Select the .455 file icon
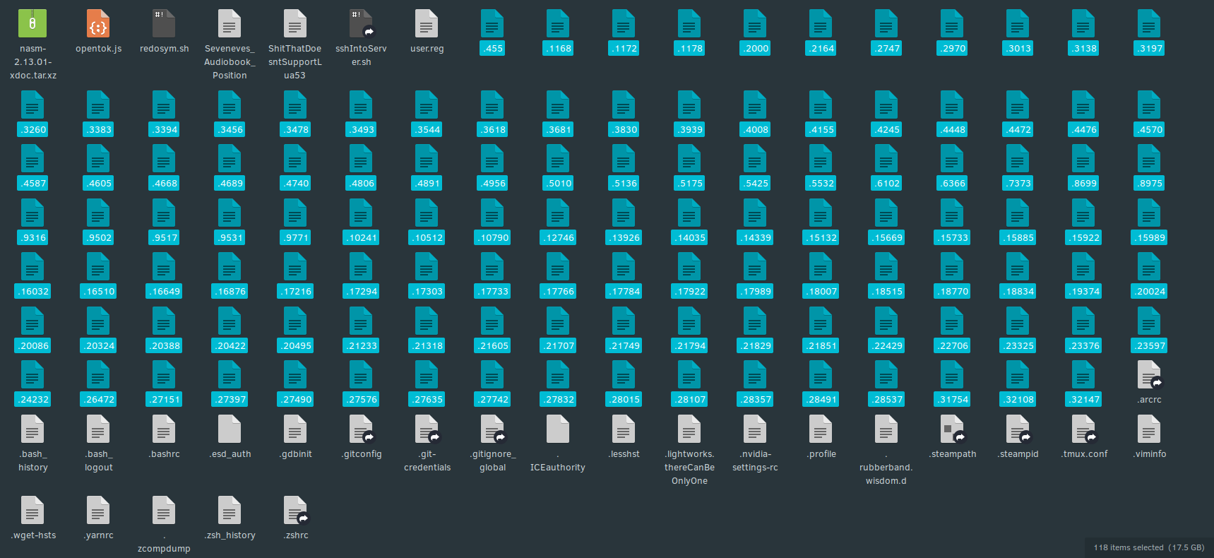 [x=492, y=23]
